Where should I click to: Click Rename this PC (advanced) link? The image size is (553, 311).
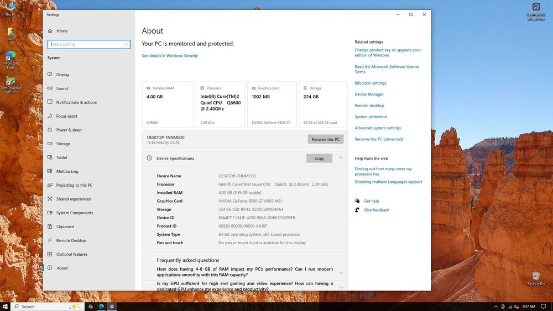[379, 139]
